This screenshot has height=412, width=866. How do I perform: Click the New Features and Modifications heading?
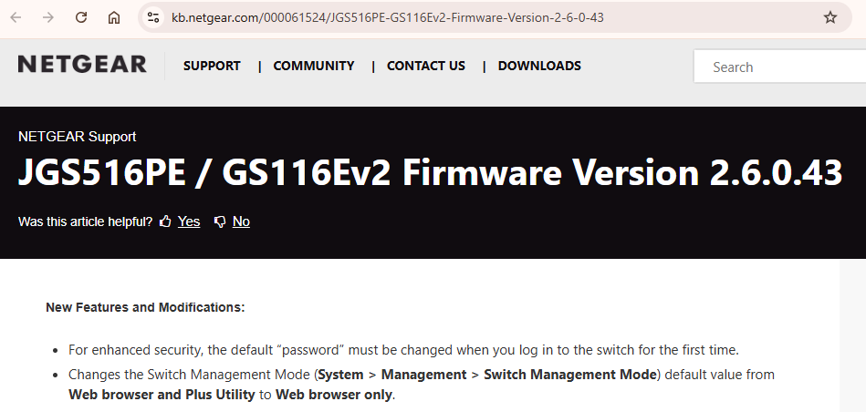145,307
